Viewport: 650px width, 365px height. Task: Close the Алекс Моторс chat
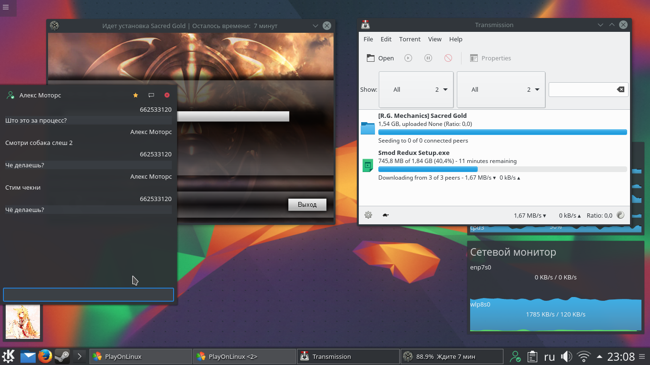coord(167,95)
